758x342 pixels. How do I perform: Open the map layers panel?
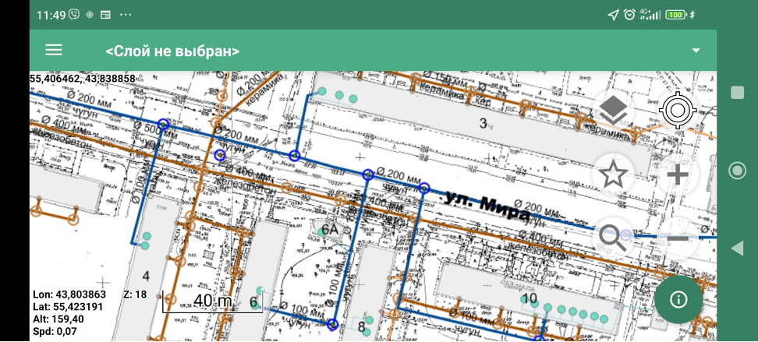(614, 111)
